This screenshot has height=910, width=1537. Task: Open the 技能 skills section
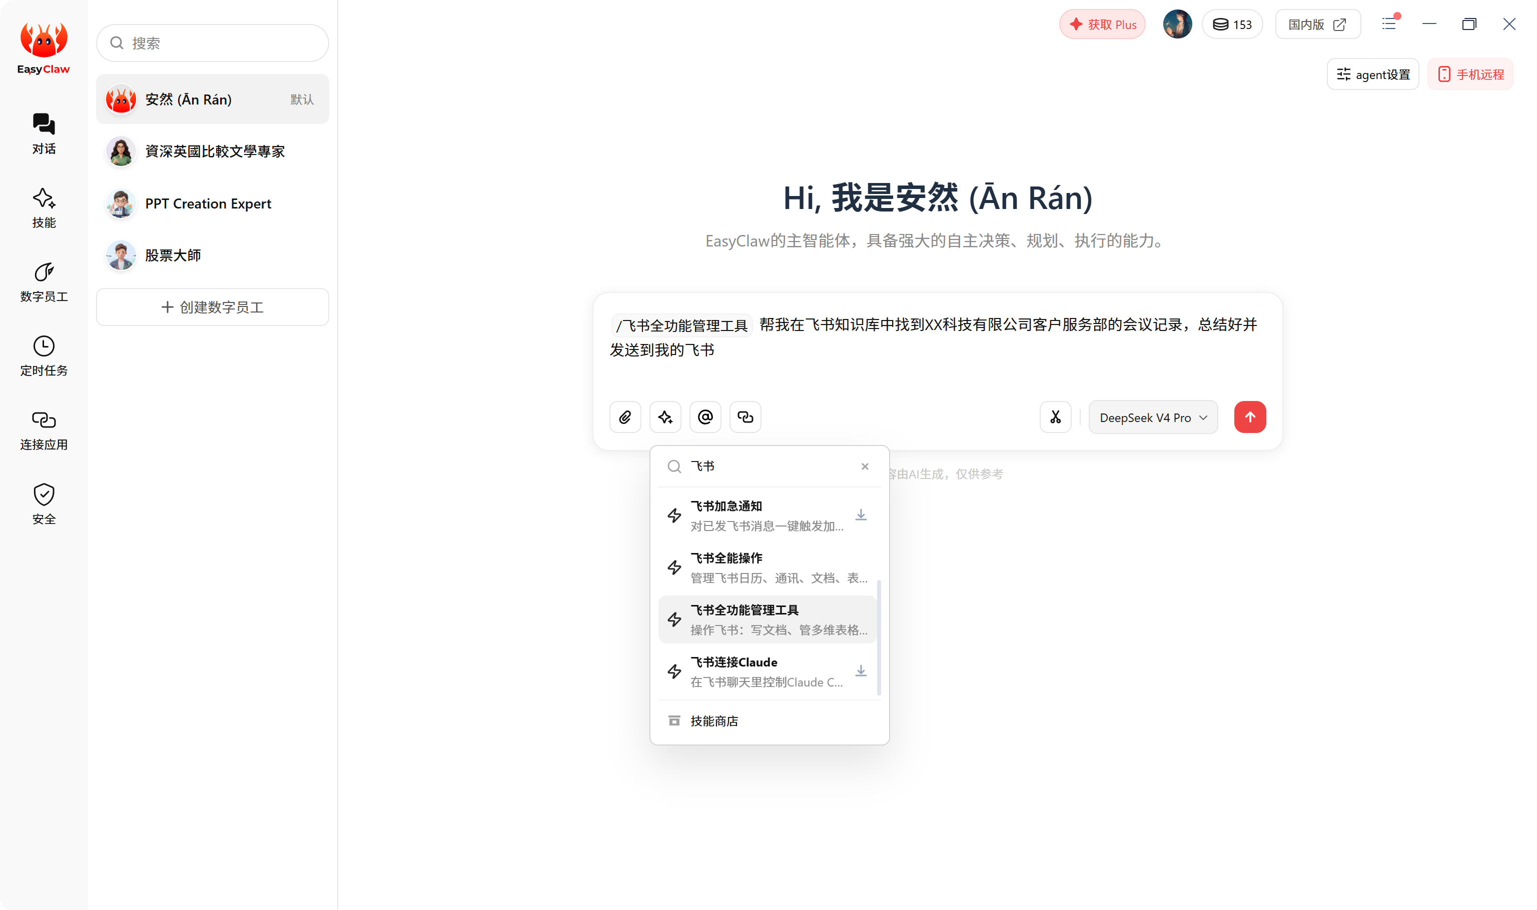(44, 208)
